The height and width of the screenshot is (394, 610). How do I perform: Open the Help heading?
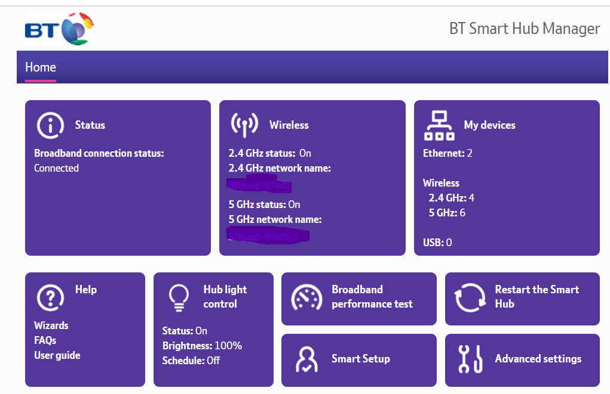86,290
